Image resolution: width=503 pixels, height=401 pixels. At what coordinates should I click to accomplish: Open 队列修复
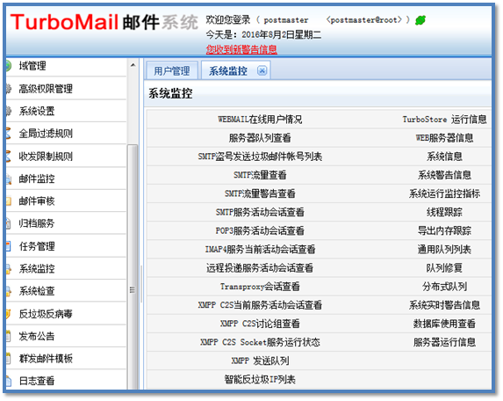pyautogui.click(x=444, y=268)
